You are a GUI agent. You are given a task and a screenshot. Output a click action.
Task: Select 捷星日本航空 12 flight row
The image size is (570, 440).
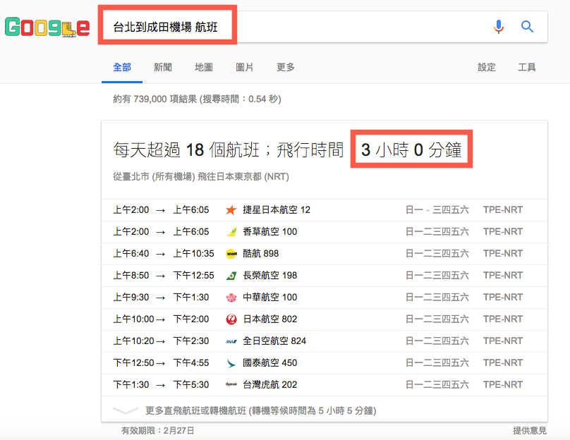click(325, 210)
